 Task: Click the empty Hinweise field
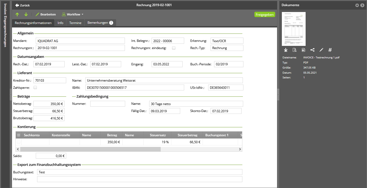pos(140,179)
